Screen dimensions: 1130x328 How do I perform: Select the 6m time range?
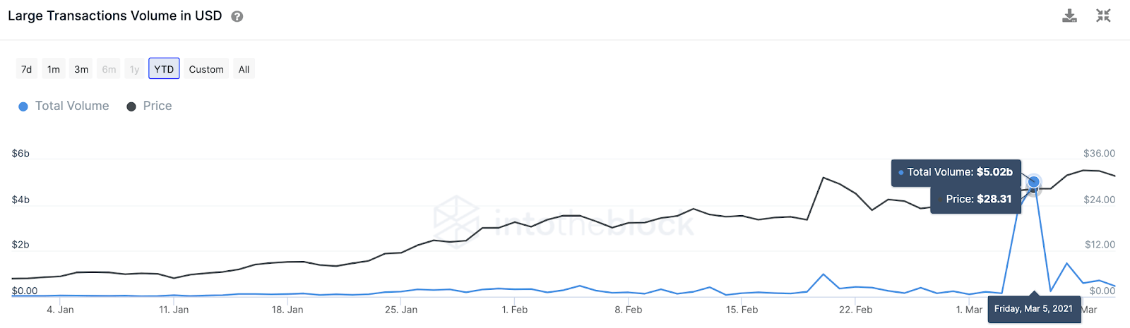pyautogui.click(x=109, y=69)
